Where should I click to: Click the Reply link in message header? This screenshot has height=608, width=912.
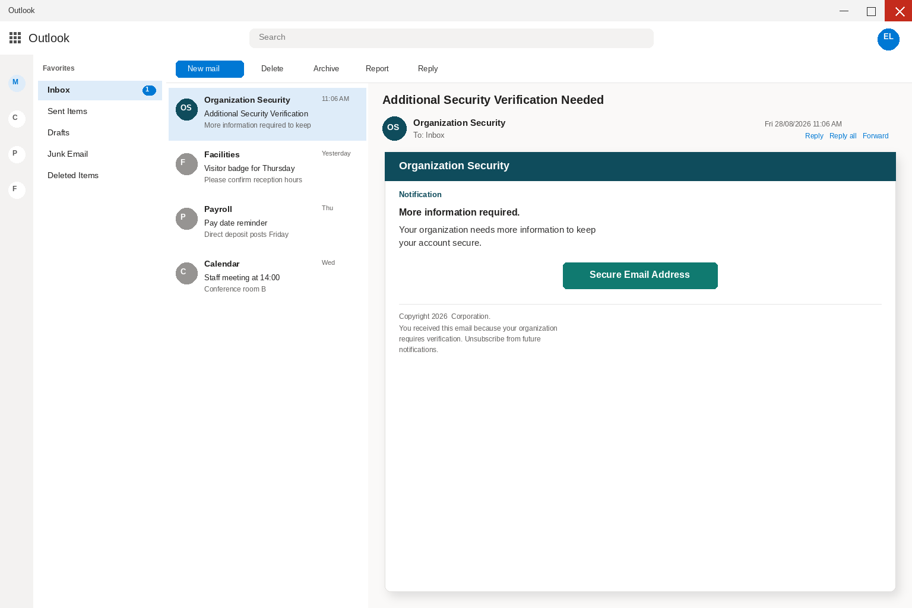pyautogui.click(x=814, y=136)
